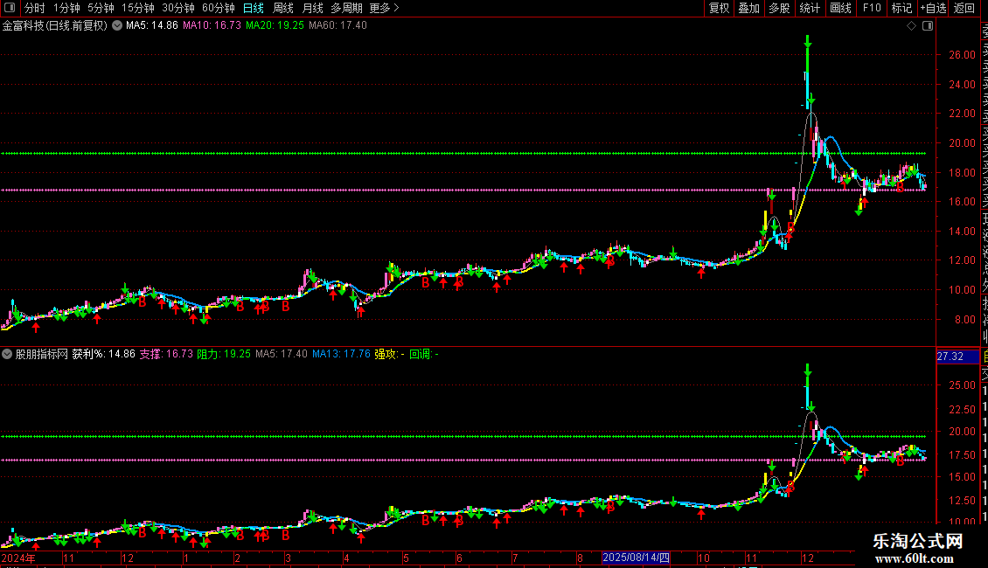Image resolution: width=988 pixels, height=568 pixels.
Task: Click the 2024年 label on time axis
Action: click(x=19, y=558)
